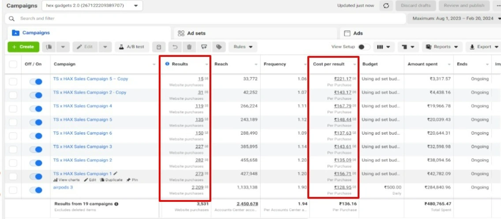The height and width of the screenshot is (219, 501).
Task: Select all campaigns with header checkbox
Action: (13, 64)
